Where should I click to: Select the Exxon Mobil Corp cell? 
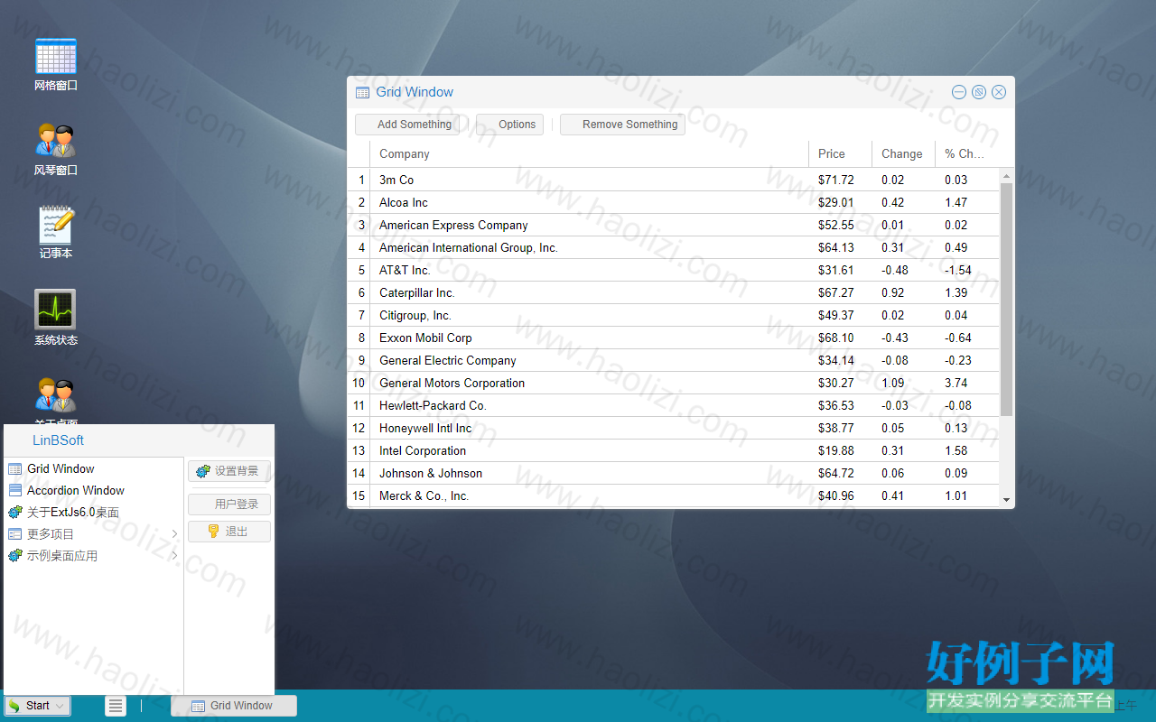click(x=589, y=338)
